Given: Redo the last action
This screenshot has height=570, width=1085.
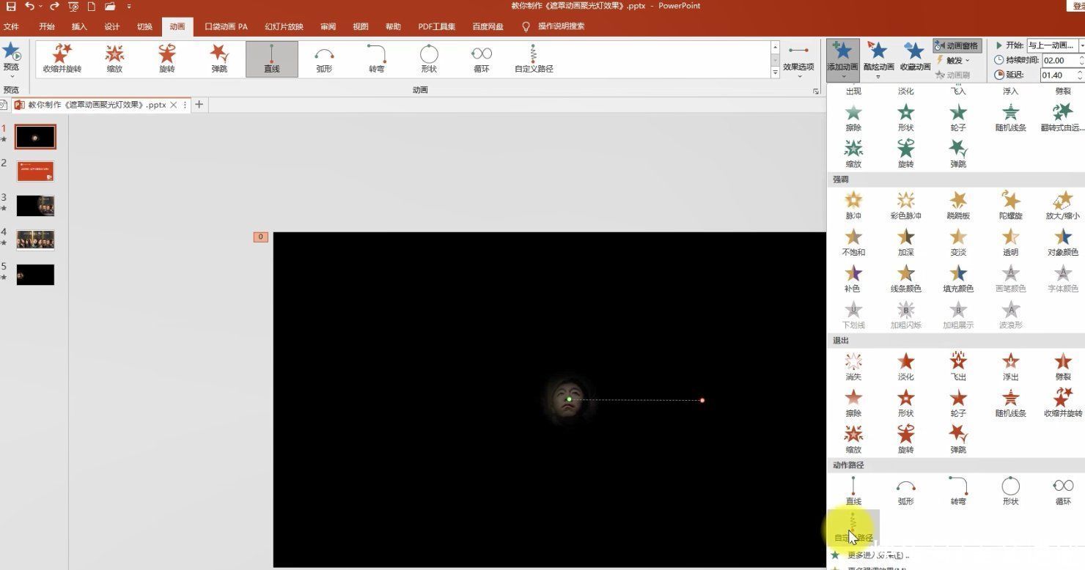Looking at the screenshot, I should pos(54,7).
